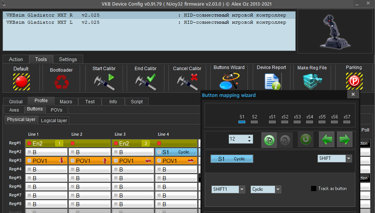Viewport: 375px width, 213px height.
Task: Click the Default red button icon
Action: click(x=21, y=82)
